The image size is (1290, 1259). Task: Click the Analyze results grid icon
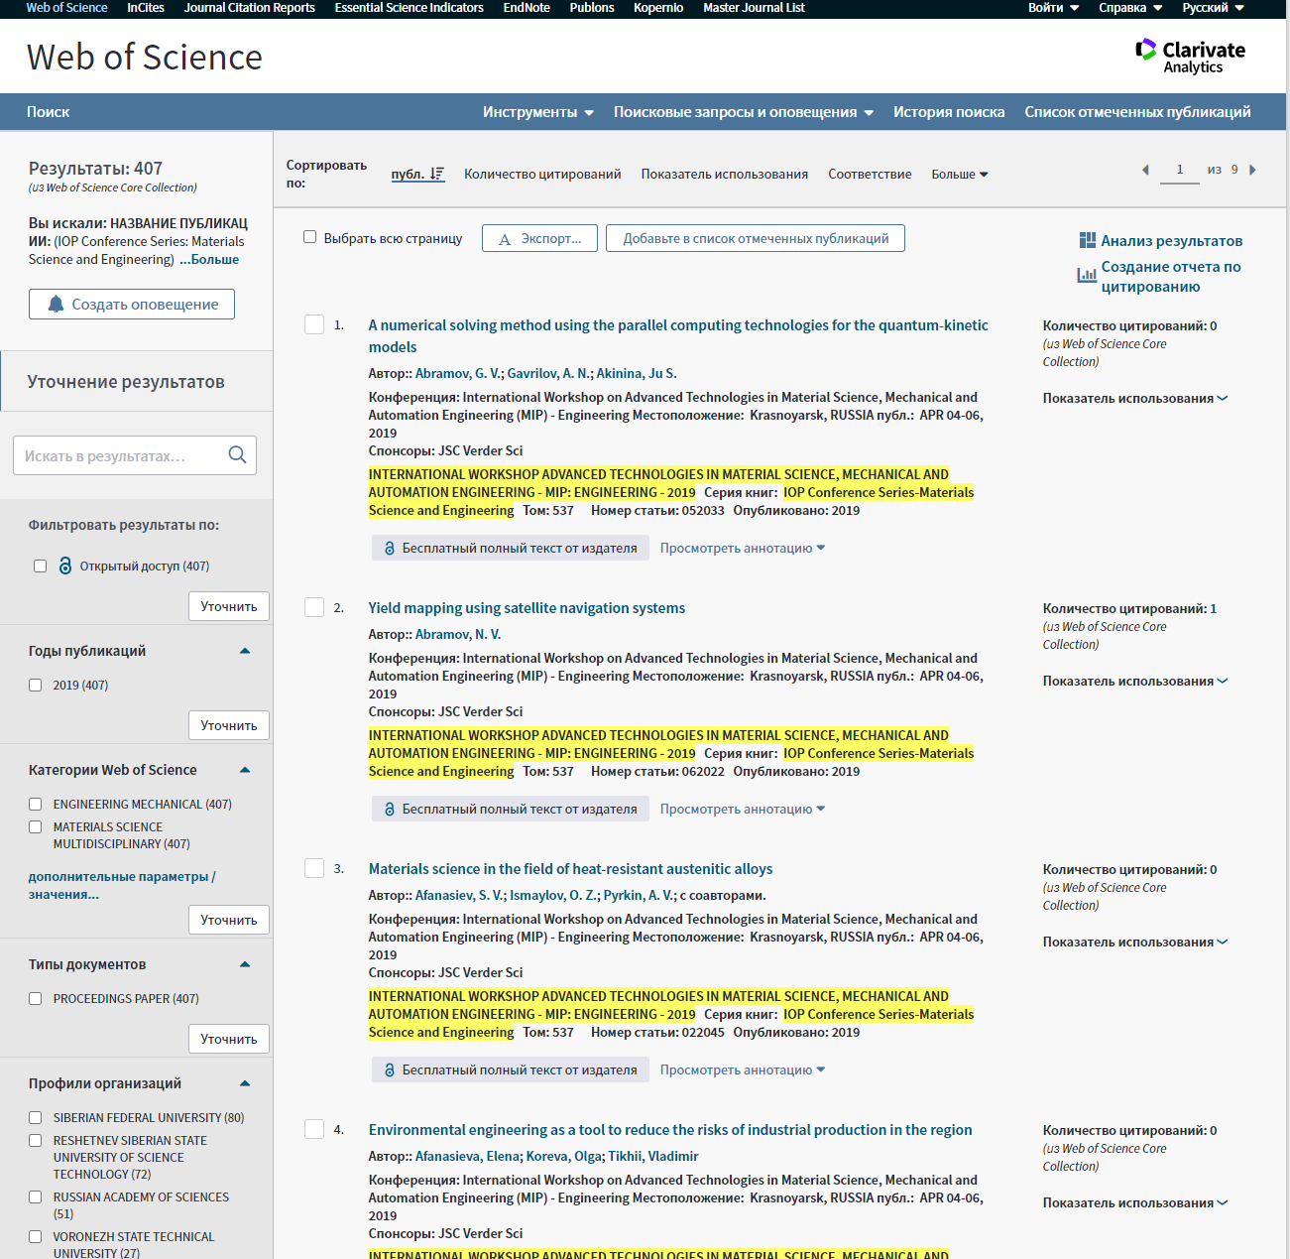(1087, 240)
